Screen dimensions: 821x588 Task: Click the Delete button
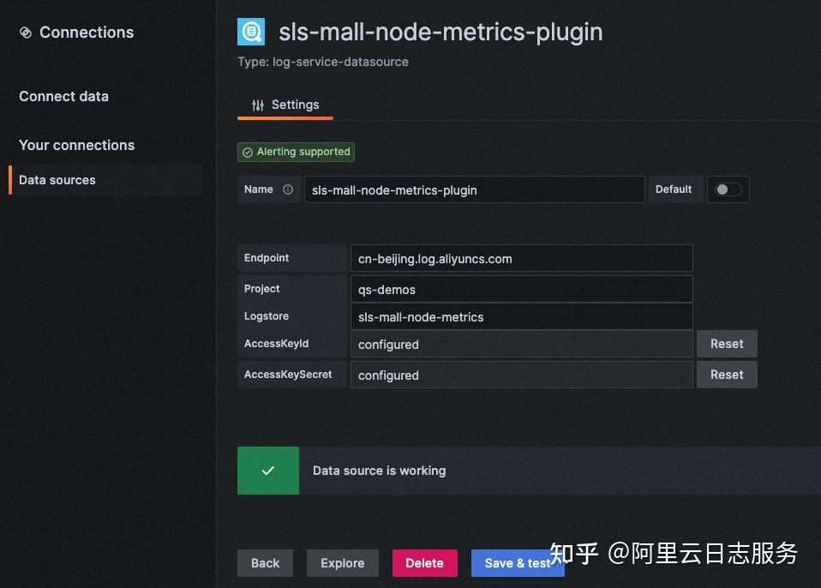(x=424, y=563)
